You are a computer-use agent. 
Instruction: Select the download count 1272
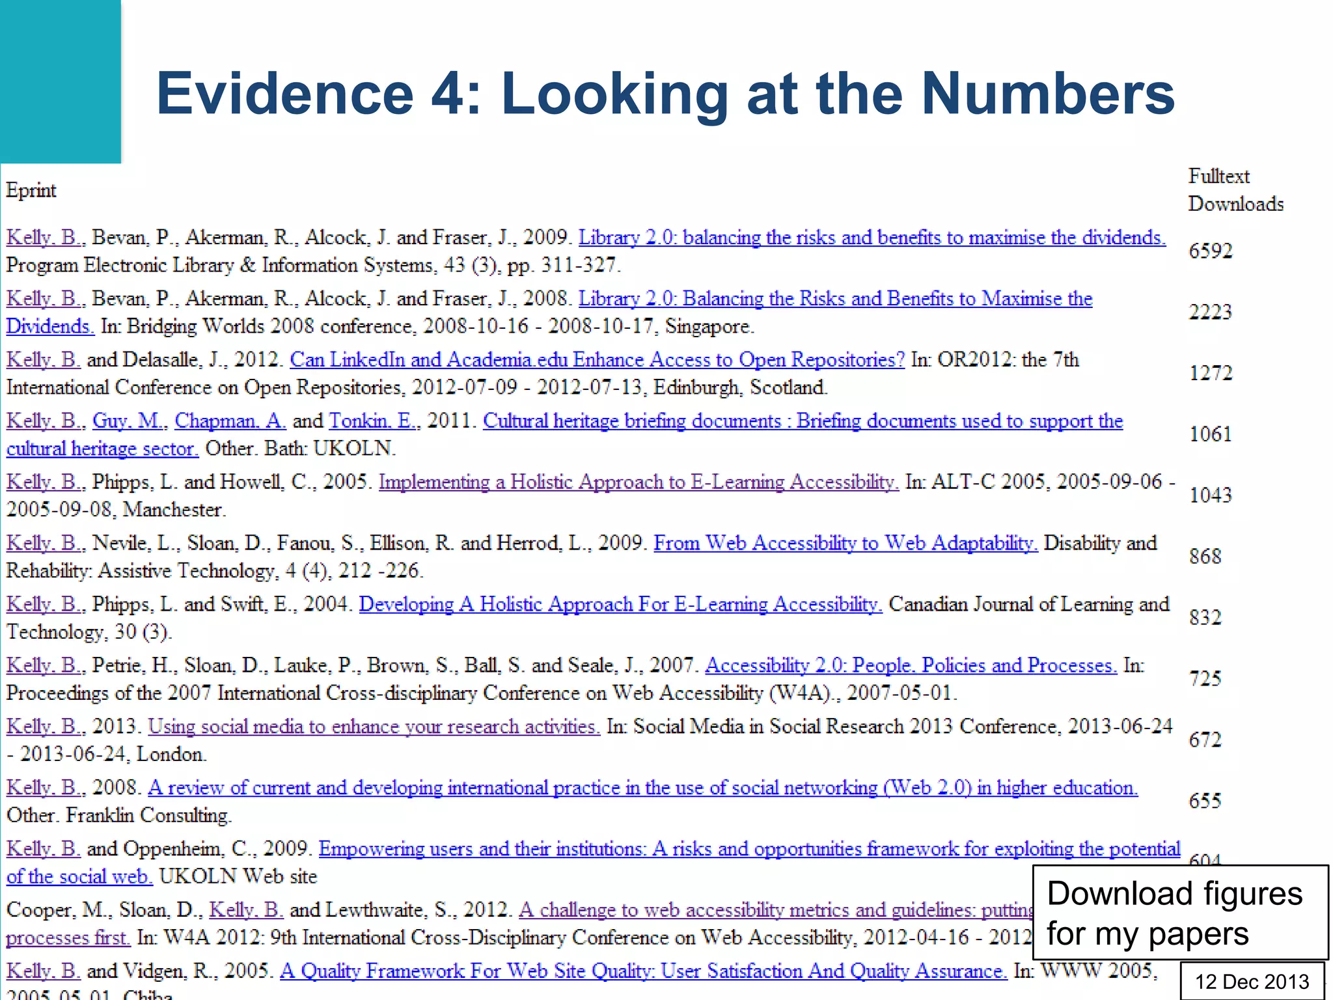(1211, 374)
